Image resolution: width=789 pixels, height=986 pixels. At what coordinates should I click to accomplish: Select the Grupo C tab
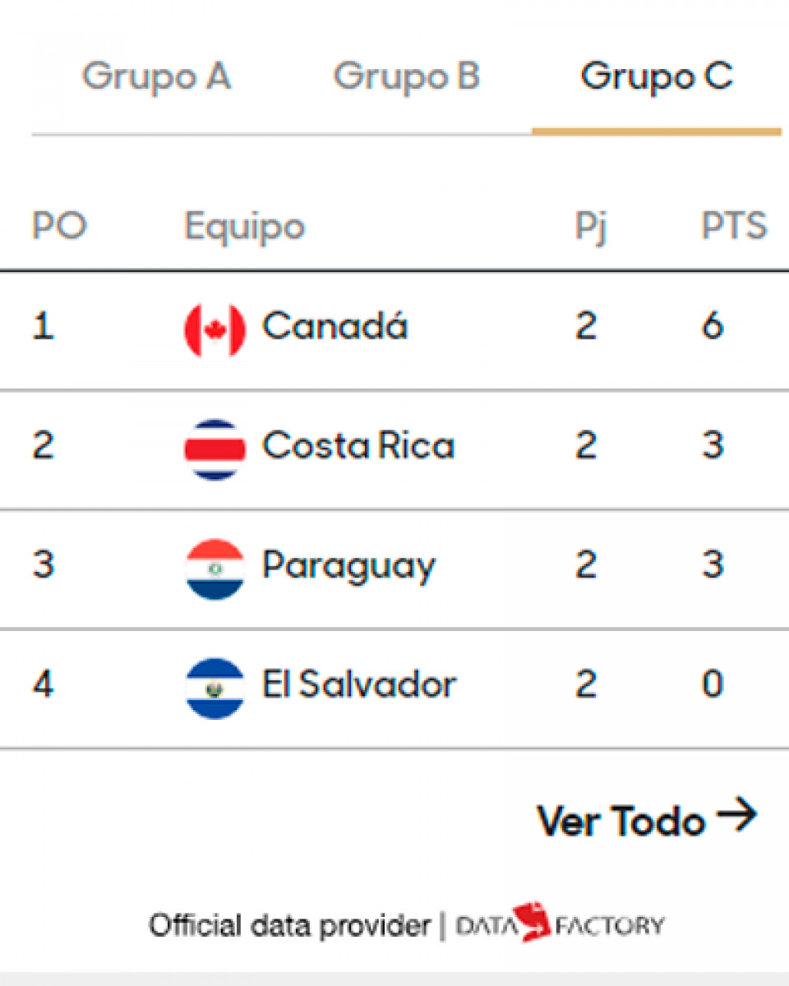click(656, 77)
